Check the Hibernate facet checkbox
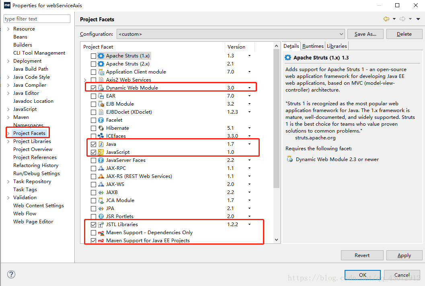 pos(94,129)
